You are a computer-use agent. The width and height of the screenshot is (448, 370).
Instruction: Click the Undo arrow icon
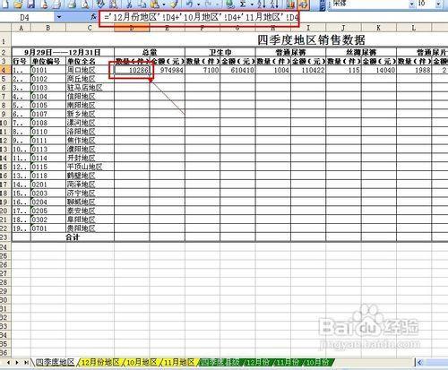pyautogui.click(x=189, y=4)
